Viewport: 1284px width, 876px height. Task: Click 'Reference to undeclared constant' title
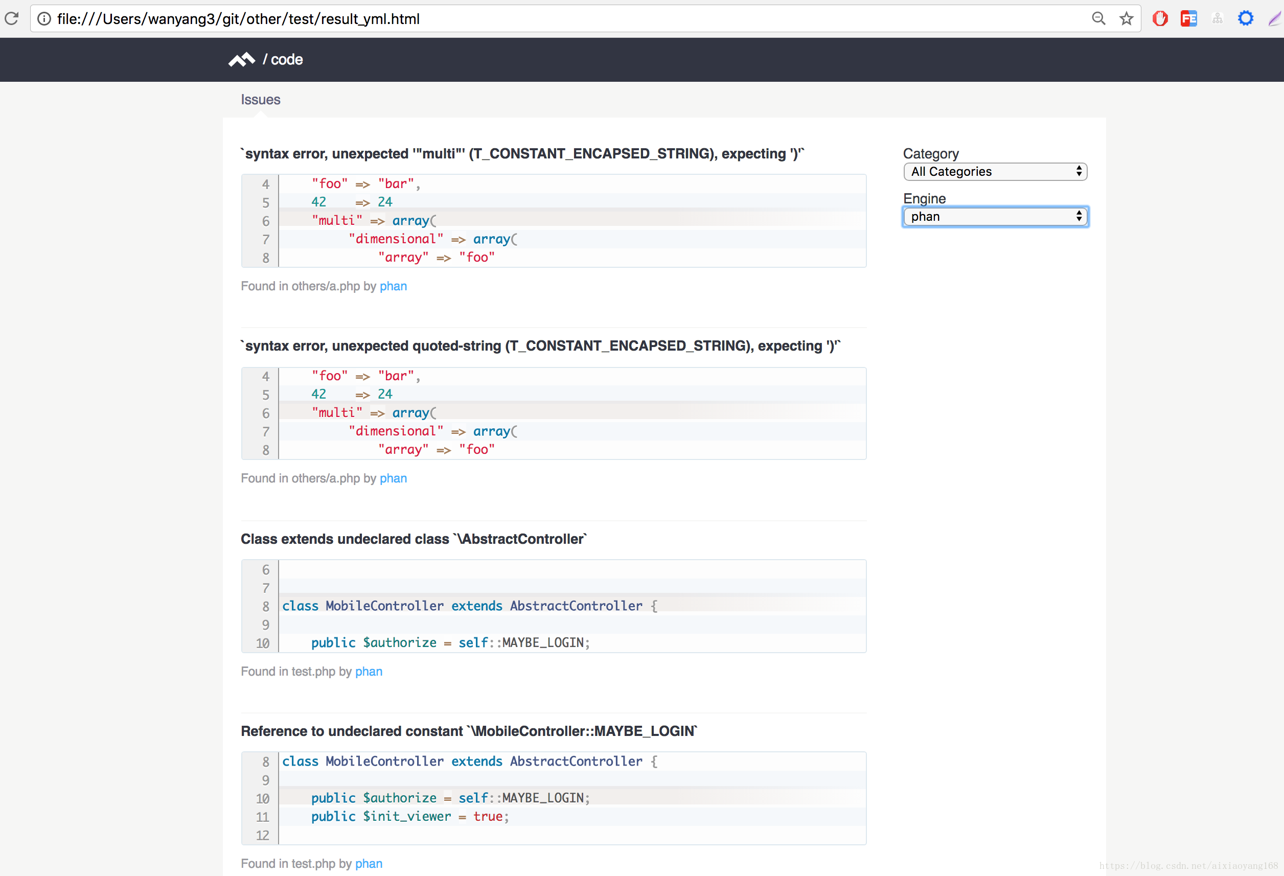[469, 731]
